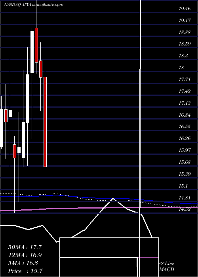This screenshot has height=277, width=198.
Task: Click the 5MA : 16.3 readout
Action: click(x=23, y=263)
